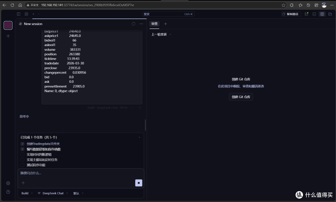Toggle checkbox for 实现主循环和定时任务

coord(22,160)
